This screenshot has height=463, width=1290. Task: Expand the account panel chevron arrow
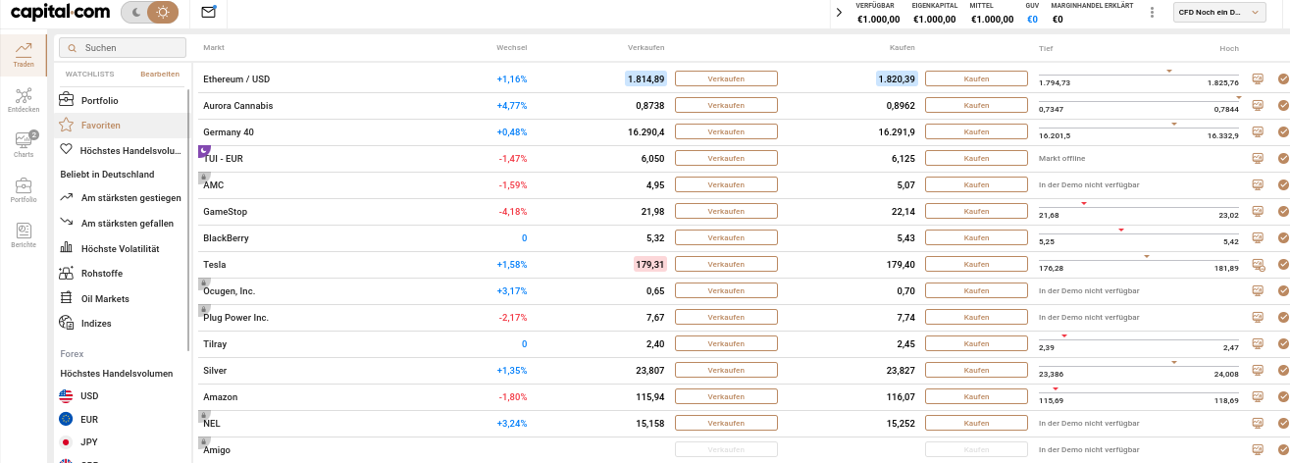click(x=839, y=13)
